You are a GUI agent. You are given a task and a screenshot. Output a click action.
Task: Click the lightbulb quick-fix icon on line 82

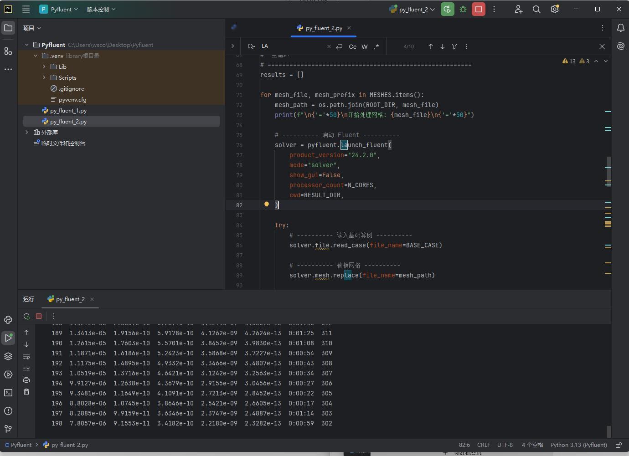pyautogui.click(x=267, y=205)
